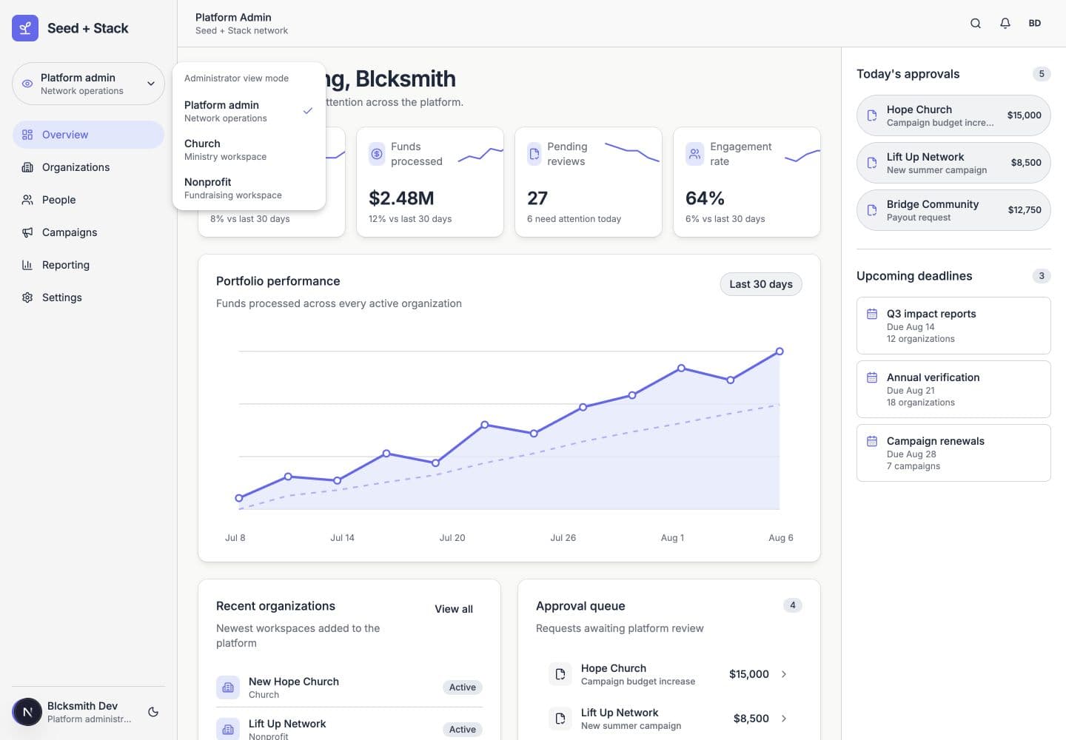Open Hope Church $15,000 approval card
Image resolution: width=1066 pixels, height=740 pixels.
click(x=953, y=115)
